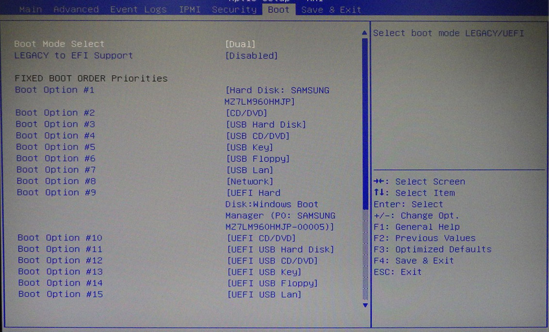Open Boot Option #2 CD/DVD value
Viewport: 549px width, 332px height.
point(246,113)
